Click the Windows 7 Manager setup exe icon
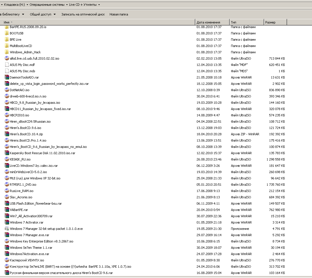The image size is (312, 278). point(7,229)
